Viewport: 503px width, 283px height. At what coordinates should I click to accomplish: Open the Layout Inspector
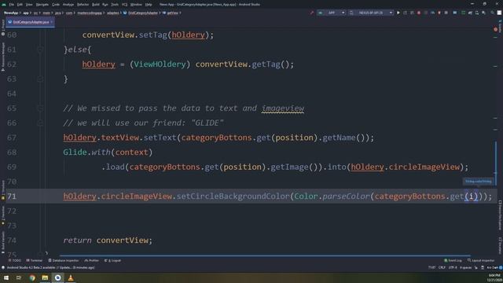[480, 260]
